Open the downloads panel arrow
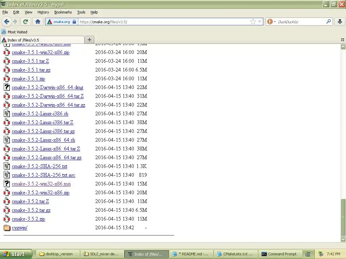 (340, 22)
